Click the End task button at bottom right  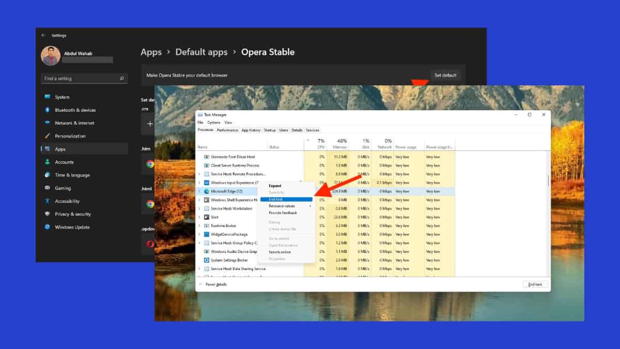point(535,284)
